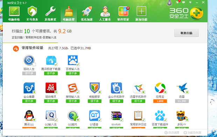The height and width of the screenshot is (137, 217).
Task: Click the 很干净 label under 驱动人生
Action: click(x=29, y=74)
